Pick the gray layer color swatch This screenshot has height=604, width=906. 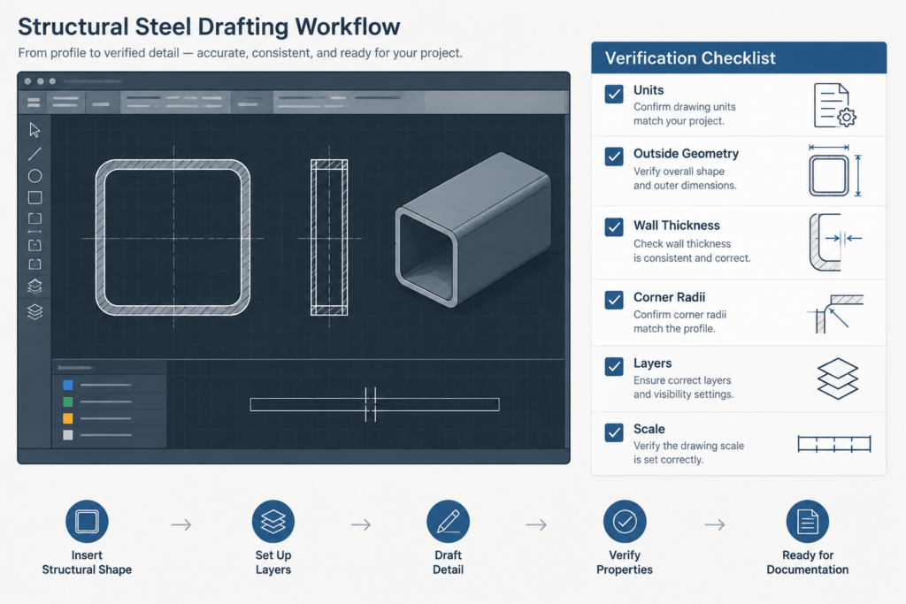pyautogui.click(x=67, y=435)
